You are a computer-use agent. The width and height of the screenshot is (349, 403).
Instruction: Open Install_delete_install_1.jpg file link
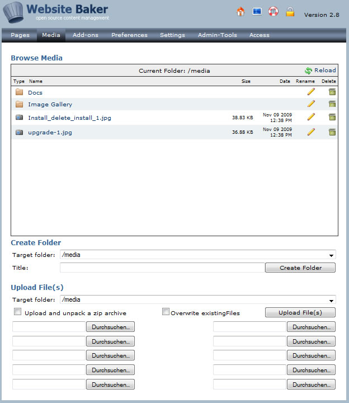[x=69, y=118]
